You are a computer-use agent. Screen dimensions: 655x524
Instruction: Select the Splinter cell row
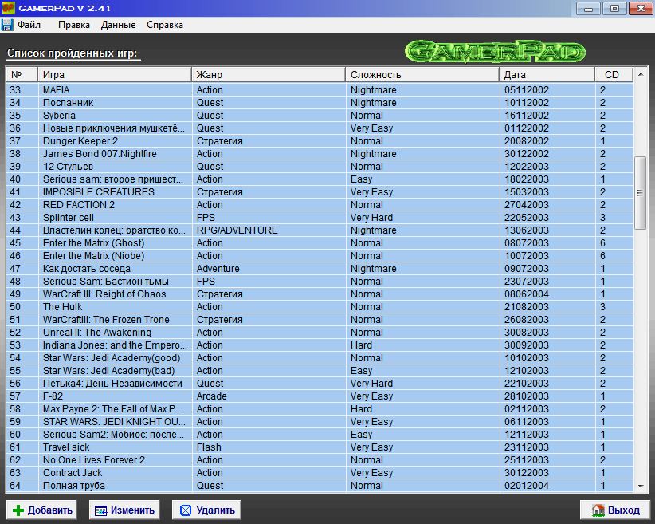coord(320,218)
